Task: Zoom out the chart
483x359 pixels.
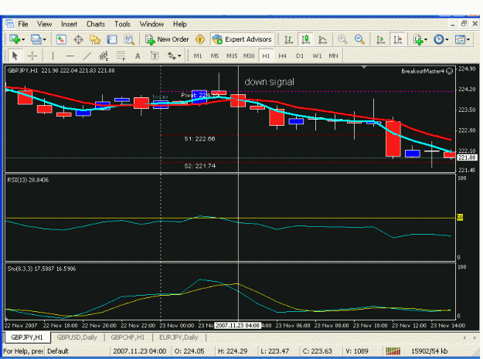Action: pos(359,39)
